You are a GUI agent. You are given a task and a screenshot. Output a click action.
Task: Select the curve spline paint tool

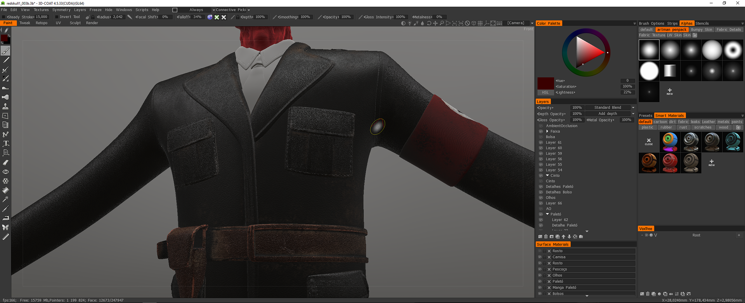[5, 134]
